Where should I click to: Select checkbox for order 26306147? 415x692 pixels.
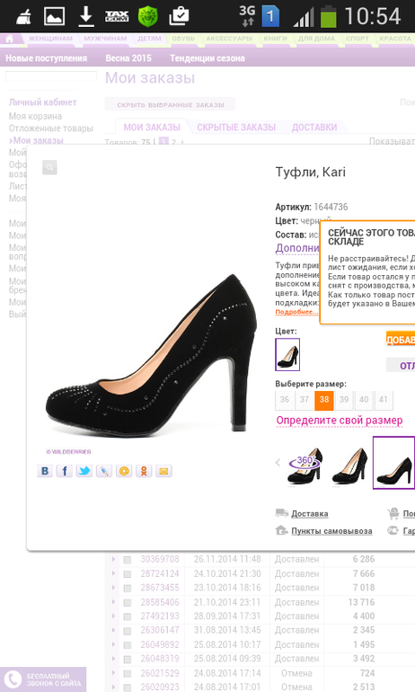click(x=128, y=631)
